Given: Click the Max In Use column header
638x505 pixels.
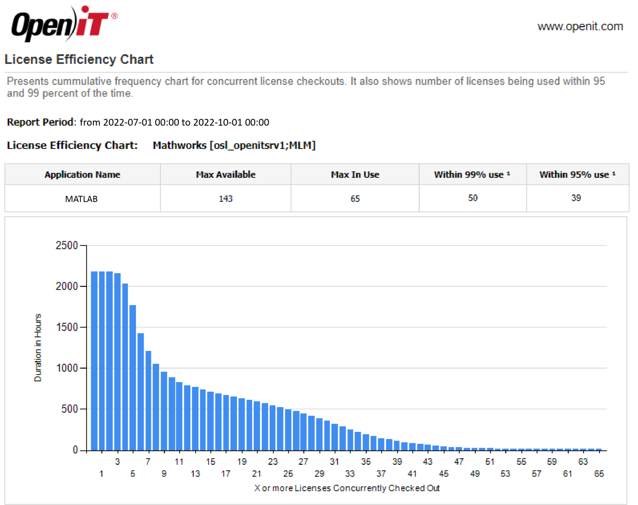Looking at the screenshot, I should 355,174.
